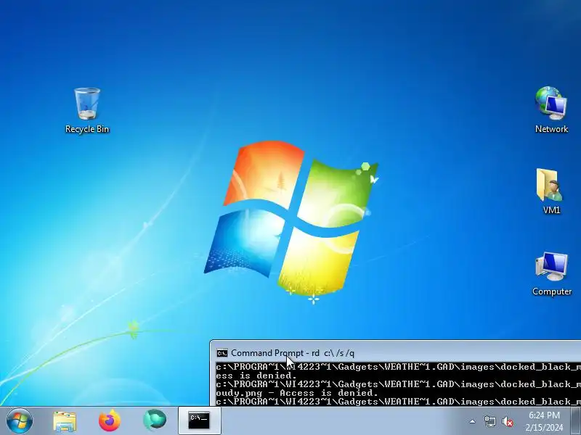Viewport: 581px width, 435px height.
Task: Switch to Command Prompt taskbar button
Action: pos(199,420)
